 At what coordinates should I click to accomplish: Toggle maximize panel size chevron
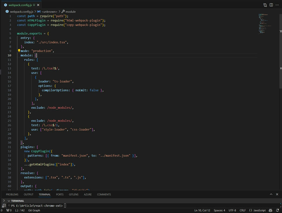[x=271, y=194]
